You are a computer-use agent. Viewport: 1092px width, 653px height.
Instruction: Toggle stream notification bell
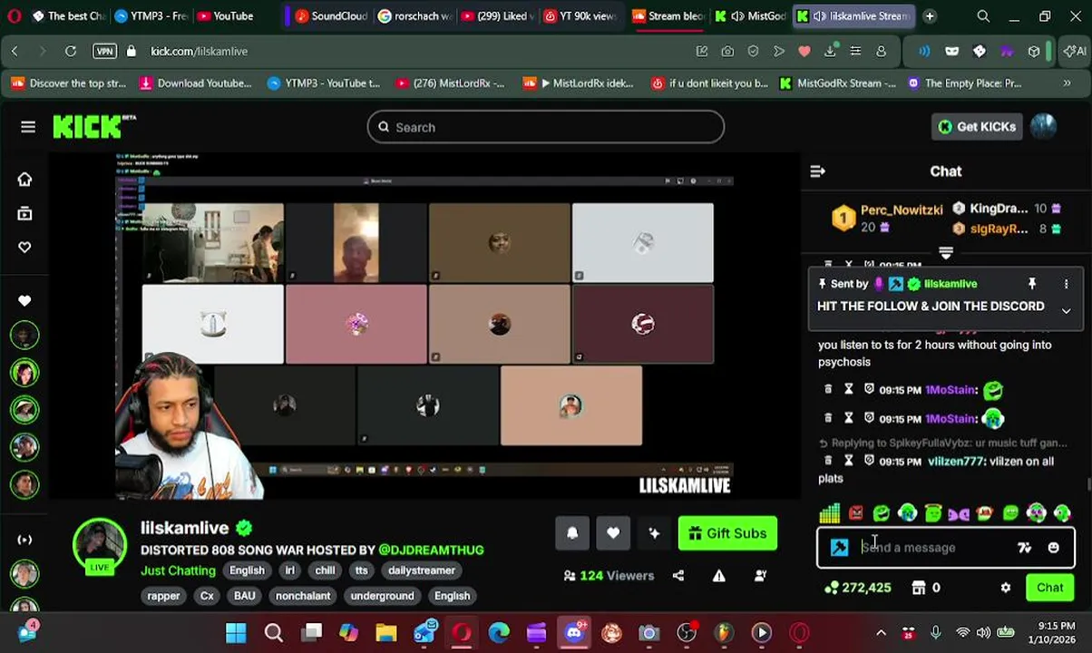(x=572, y=533)
